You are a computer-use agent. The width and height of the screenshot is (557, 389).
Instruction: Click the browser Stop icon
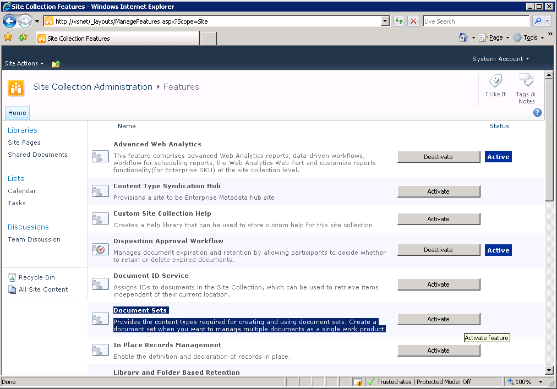(x=413, y=21)
